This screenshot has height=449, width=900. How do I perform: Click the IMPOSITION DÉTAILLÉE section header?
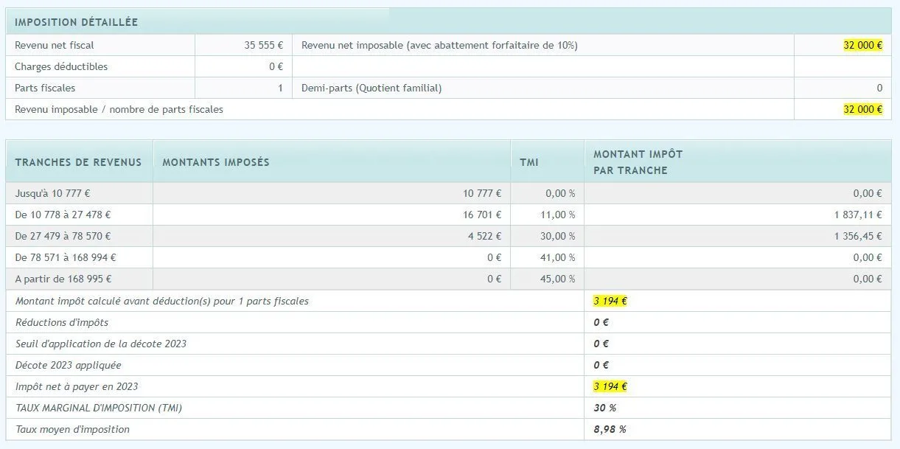pos(76,22)
